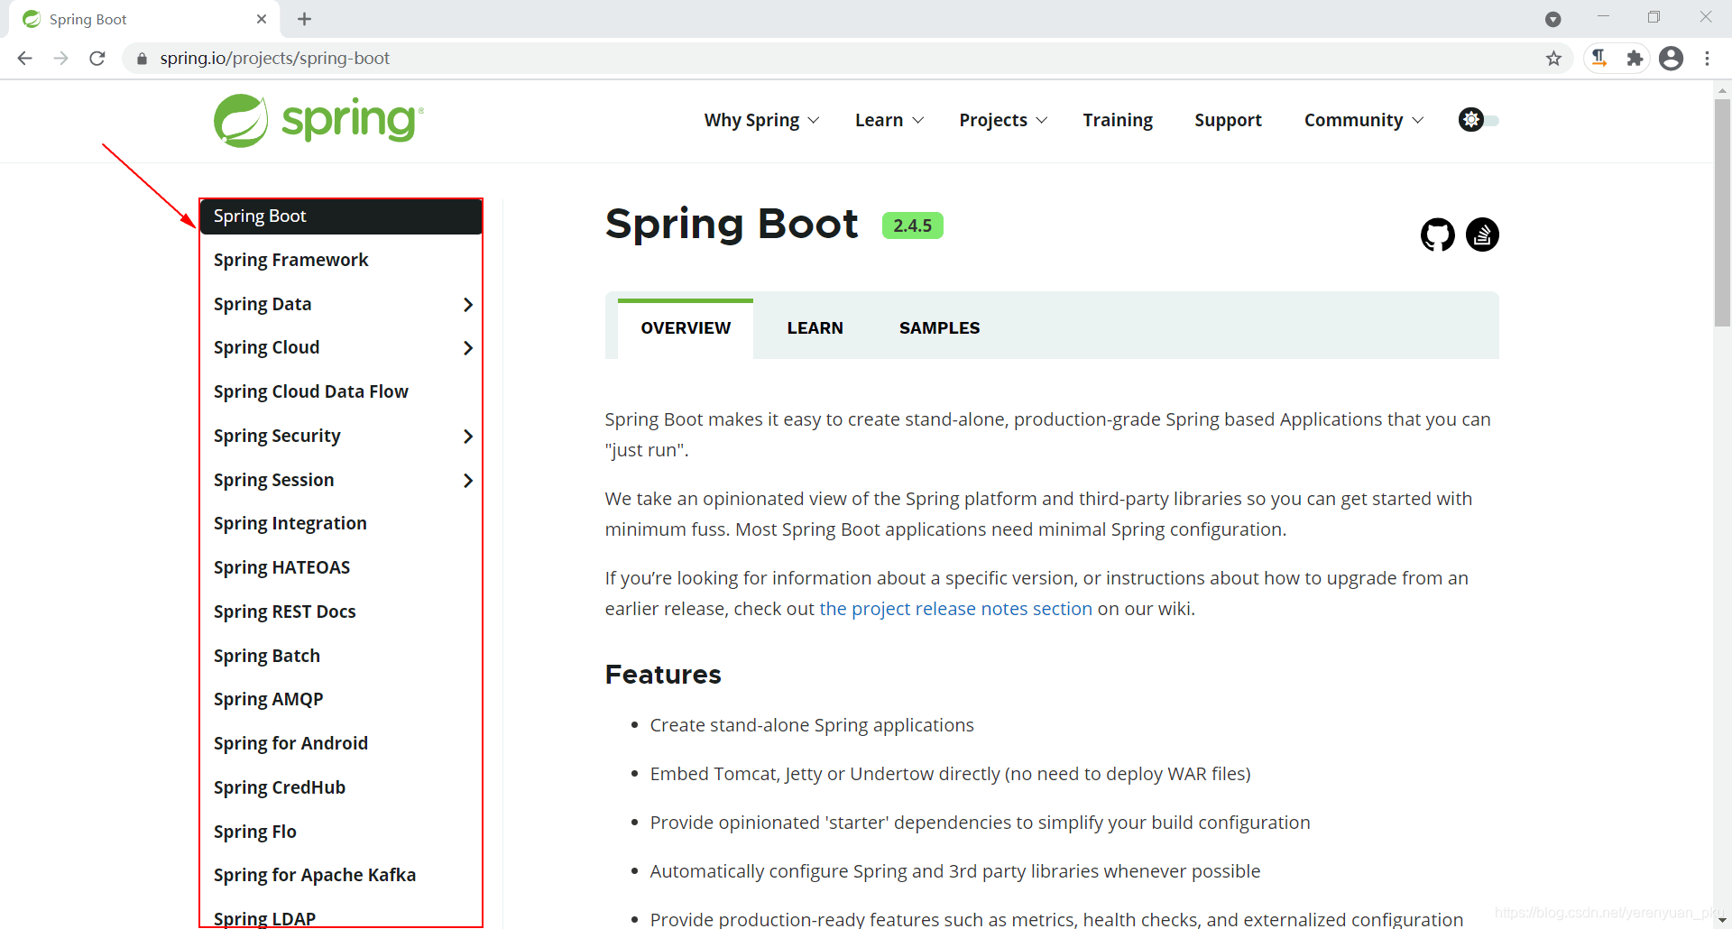Go forward in browser history
This screenshot has width=1732, height=929.
pos(61,58)
